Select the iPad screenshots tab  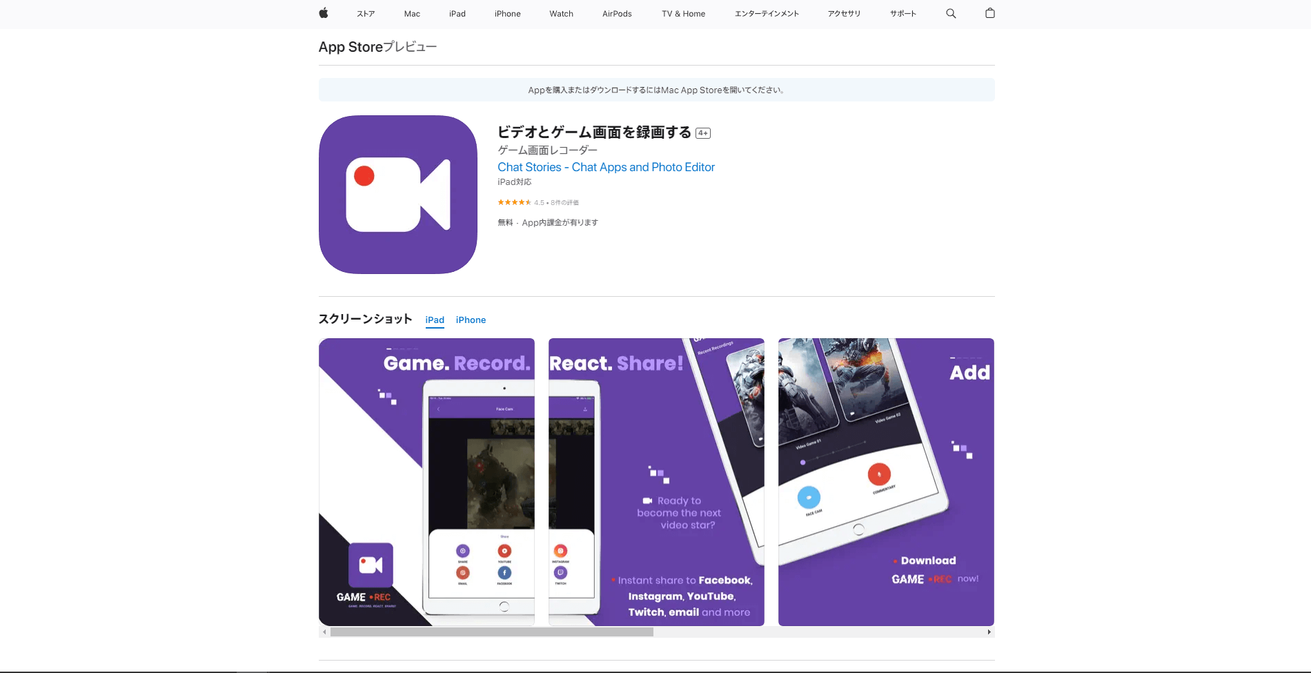(435, 320)
